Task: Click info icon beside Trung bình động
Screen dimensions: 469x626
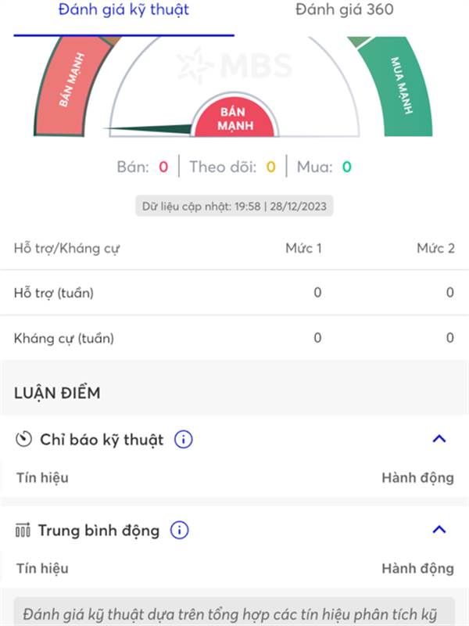Action: click(x=179, y=531)
